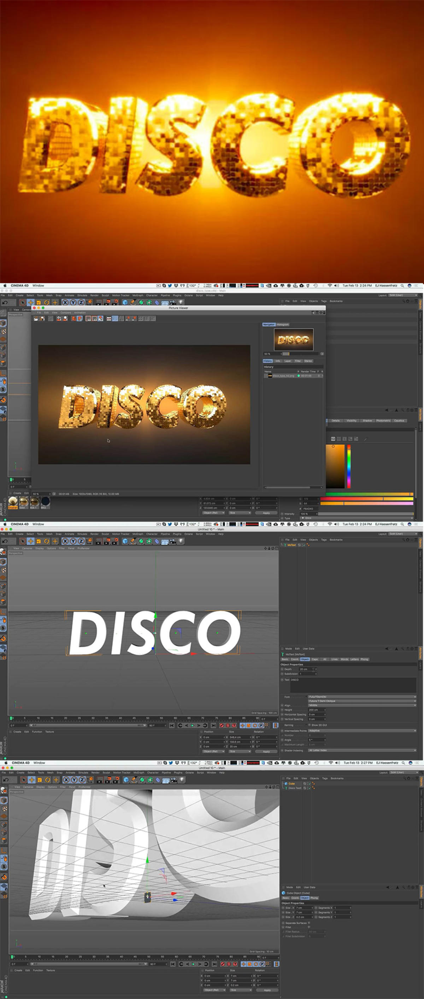Open the Size dropdown in the Cube scene coordinates

coord(240,990)
